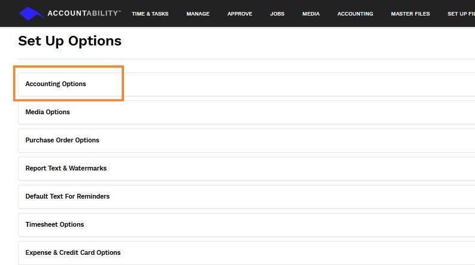Screen dimensions: 475x265
Task: Go to the Jobs menu
Action: (x=277, y=14)
